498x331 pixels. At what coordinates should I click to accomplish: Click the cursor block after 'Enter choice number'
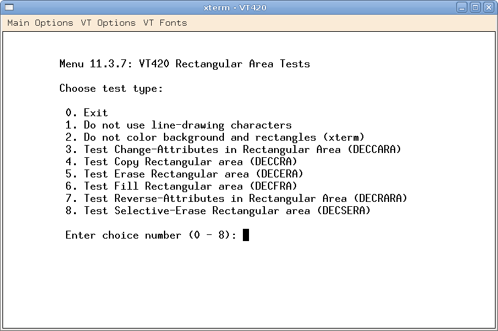246,235
